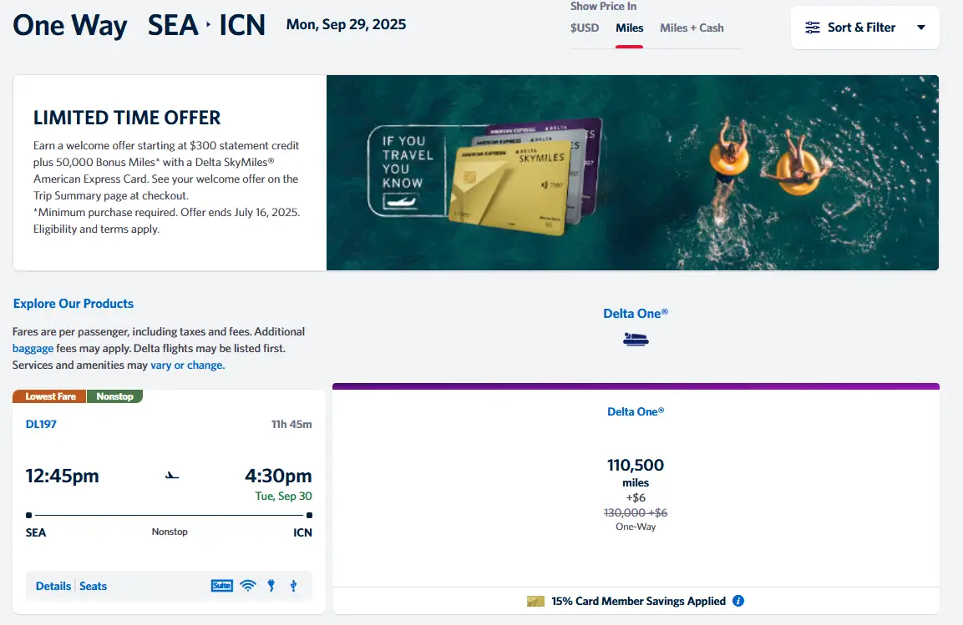
Task: Open the baggage fees link
Action: [x=33, y=348]
